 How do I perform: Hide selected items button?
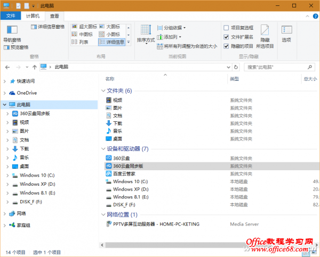coord(265,37)
